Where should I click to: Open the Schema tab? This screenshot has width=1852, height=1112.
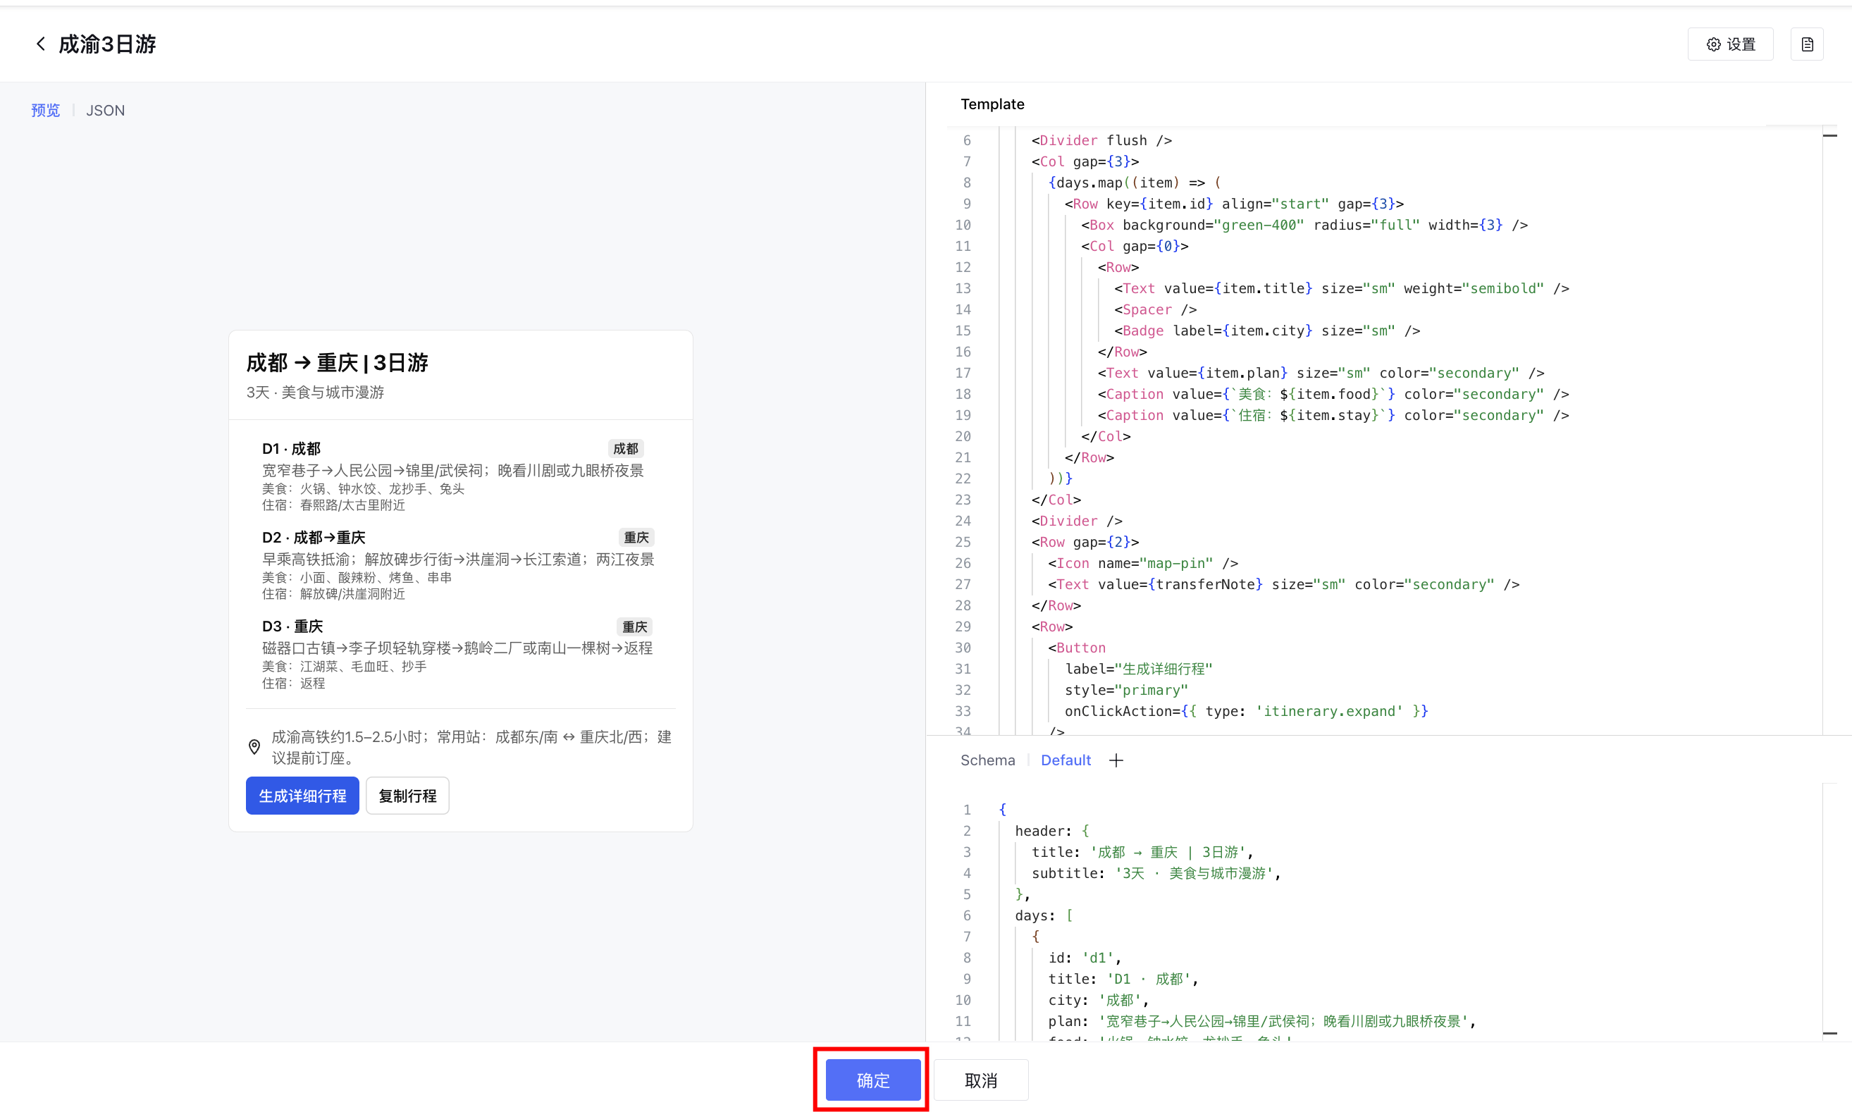[987, 760]
